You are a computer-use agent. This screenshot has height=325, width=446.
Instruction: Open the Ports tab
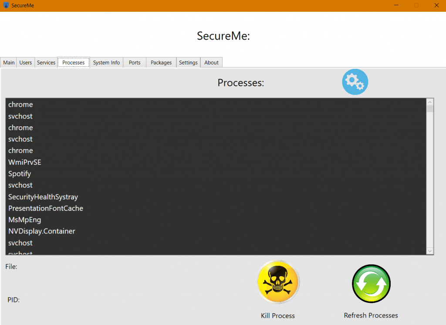click(135, 62)
